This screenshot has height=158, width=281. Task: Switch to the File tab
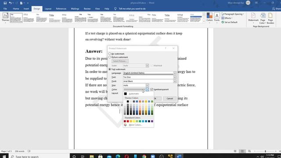(5, 9)
